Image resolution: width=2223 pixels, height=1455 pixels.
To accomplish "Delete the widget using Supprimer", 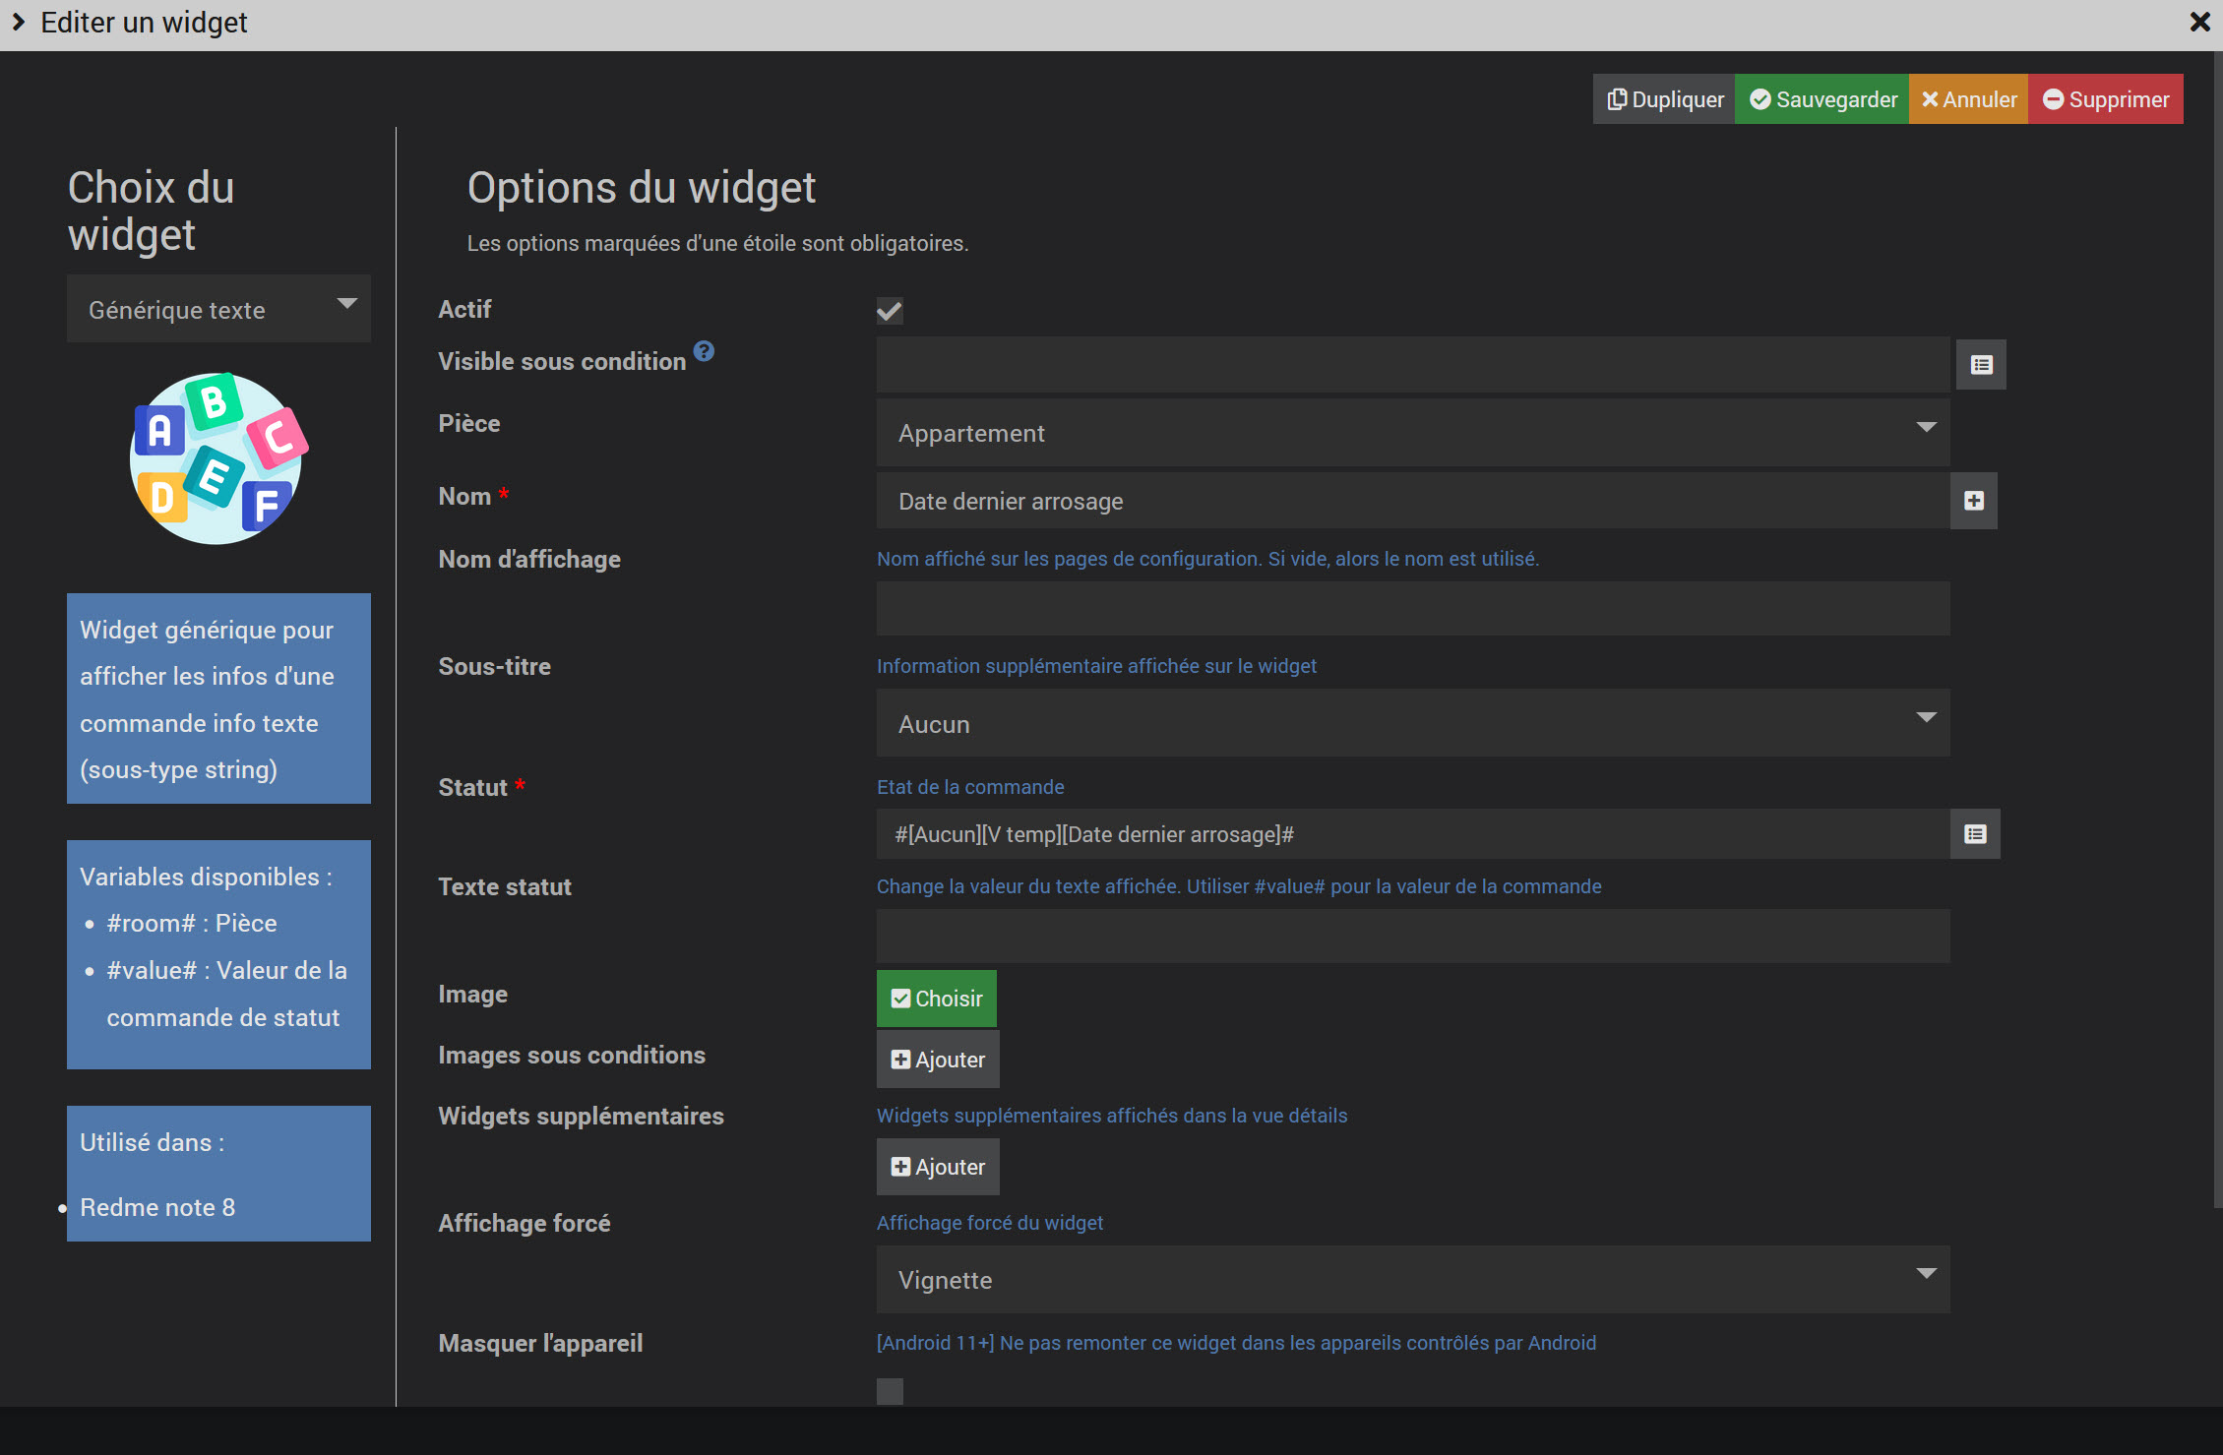I will click(x=2106, y=99).
